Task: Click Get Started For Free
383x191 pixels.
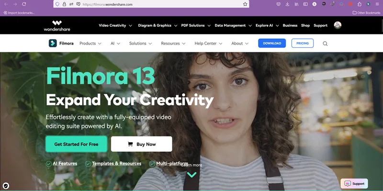Action: 76,144
